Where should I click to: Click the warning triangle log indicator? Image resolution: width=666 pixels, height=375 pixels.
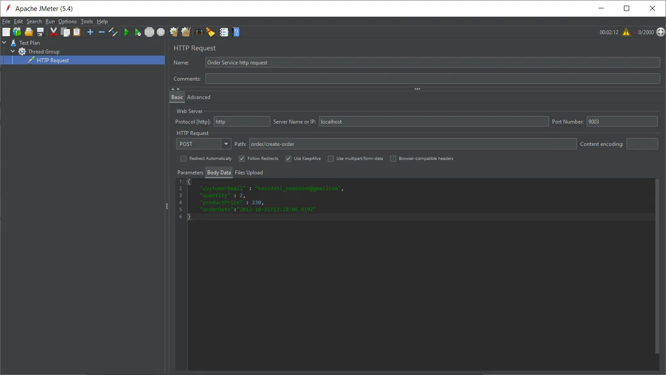point(626,32)
